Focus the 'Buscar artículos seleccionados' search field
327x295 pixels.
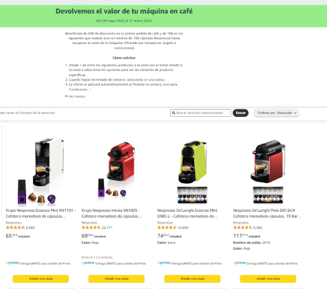click(x=200, y=113)
